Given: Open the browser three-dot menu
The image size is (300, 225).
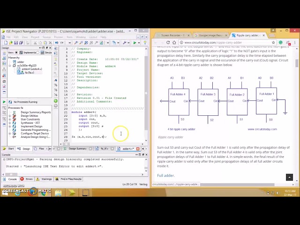Looking at the screenshot, I should [295, 43].
